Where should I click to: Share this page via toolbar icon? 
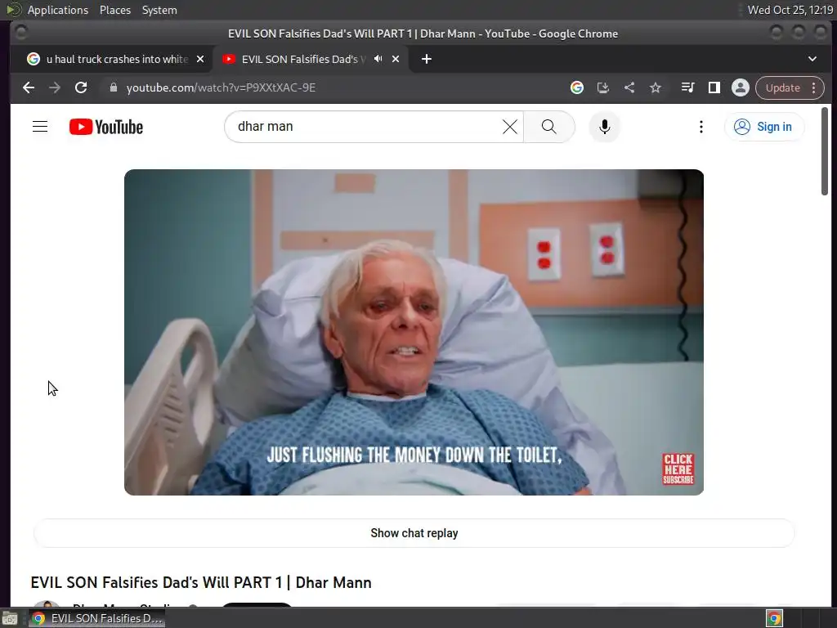(x=629, y=87)
